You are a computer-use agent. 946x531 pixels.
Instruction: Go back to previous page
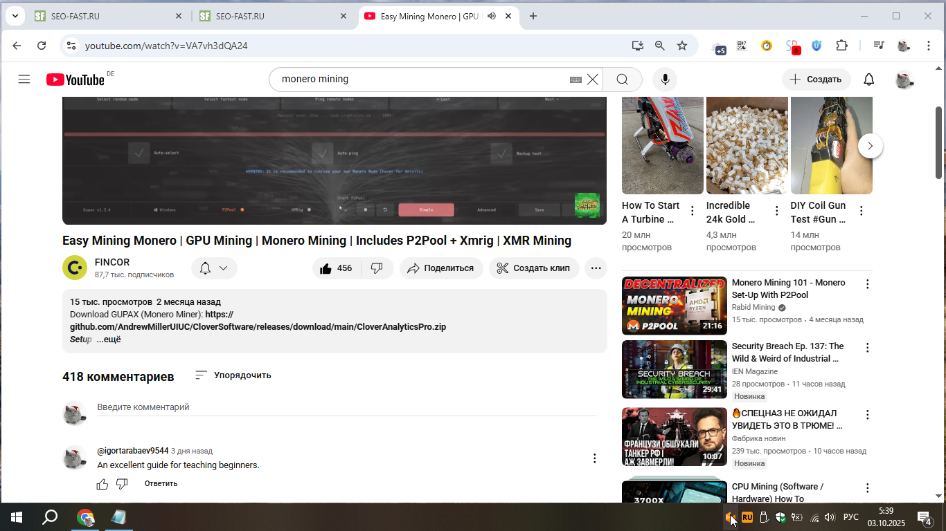pyautogui.click(x=17, y=46)
